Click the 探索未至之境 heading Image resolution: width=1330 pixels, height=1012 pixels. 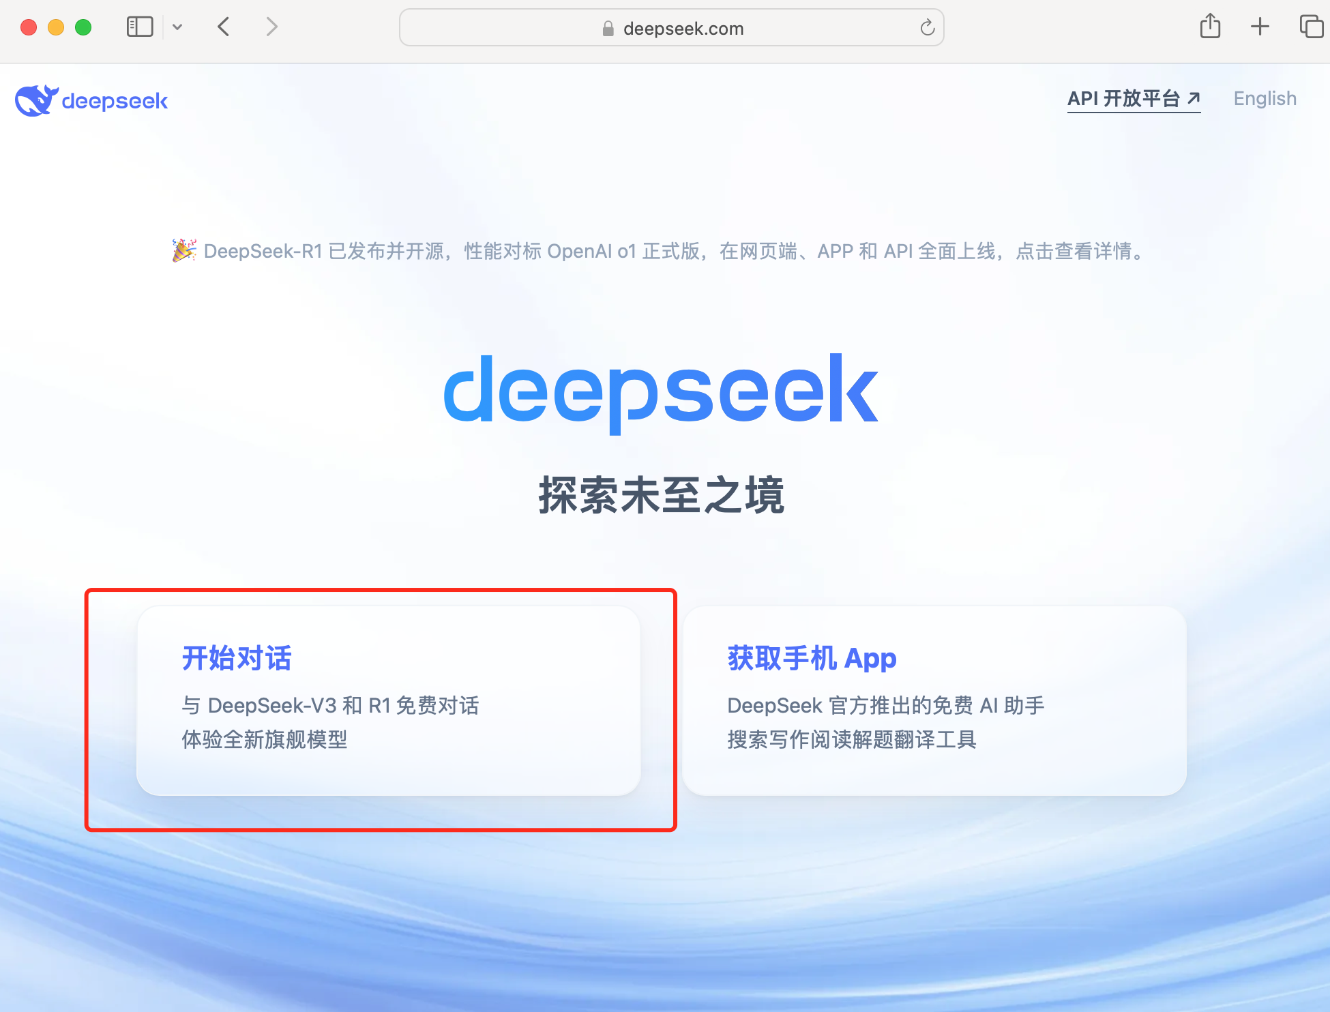pos(662,495)
